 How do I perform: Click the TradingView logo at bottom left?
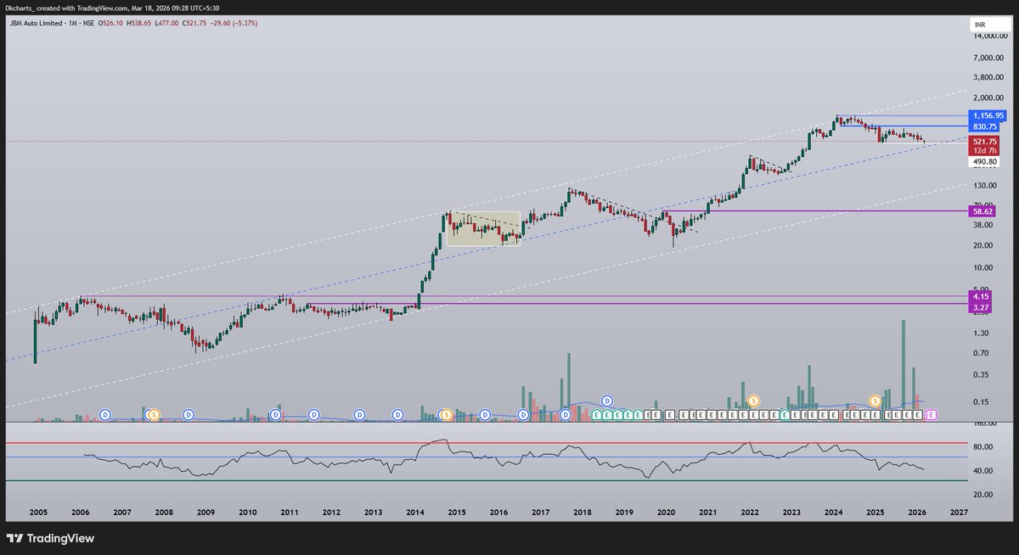(51, 538)
